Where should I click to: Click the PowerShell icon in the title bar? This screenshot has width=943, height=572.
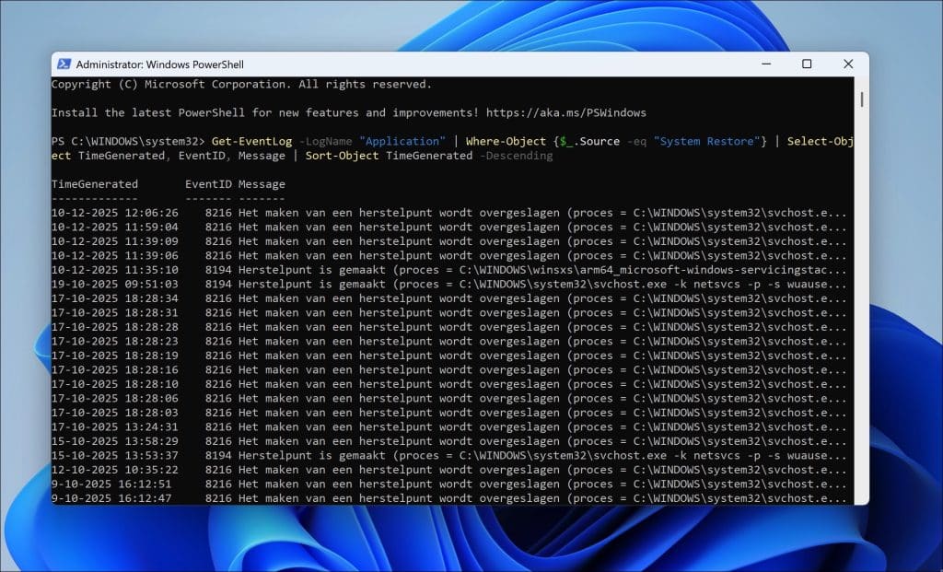pyautogui.click(x=64, y=64)
